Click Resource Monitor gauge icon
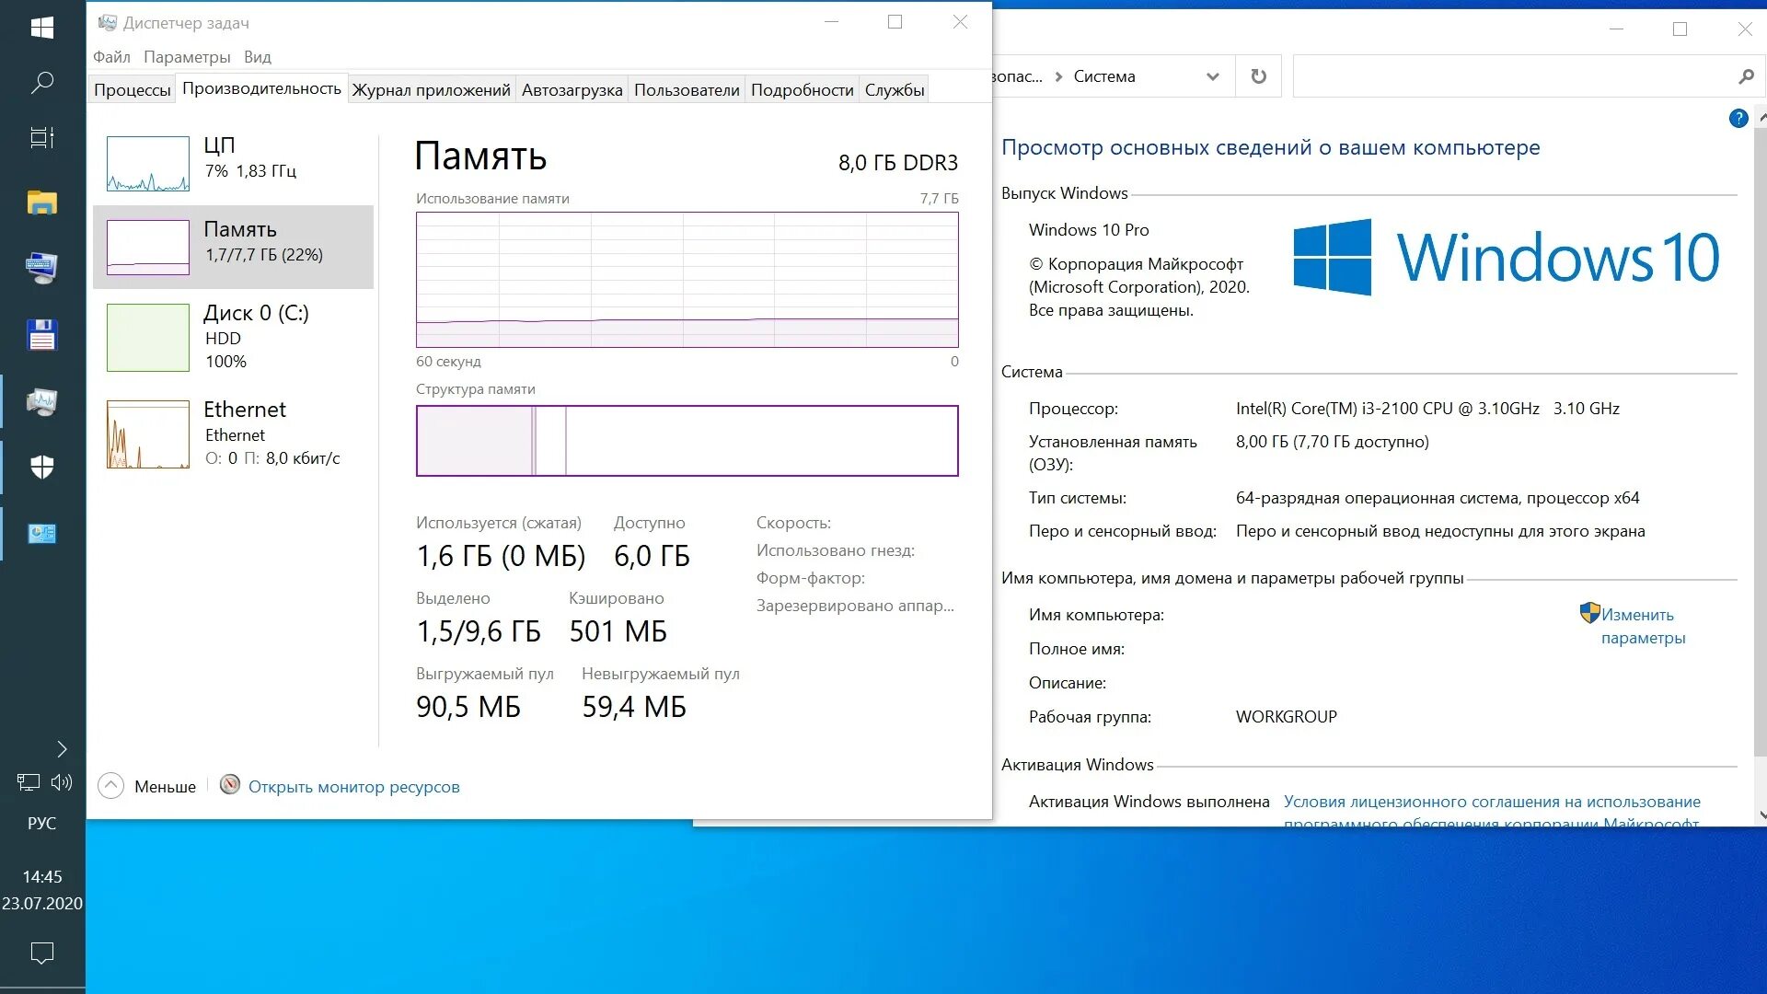The width and height of the screenshot is (1767, 994). point(230,784)
